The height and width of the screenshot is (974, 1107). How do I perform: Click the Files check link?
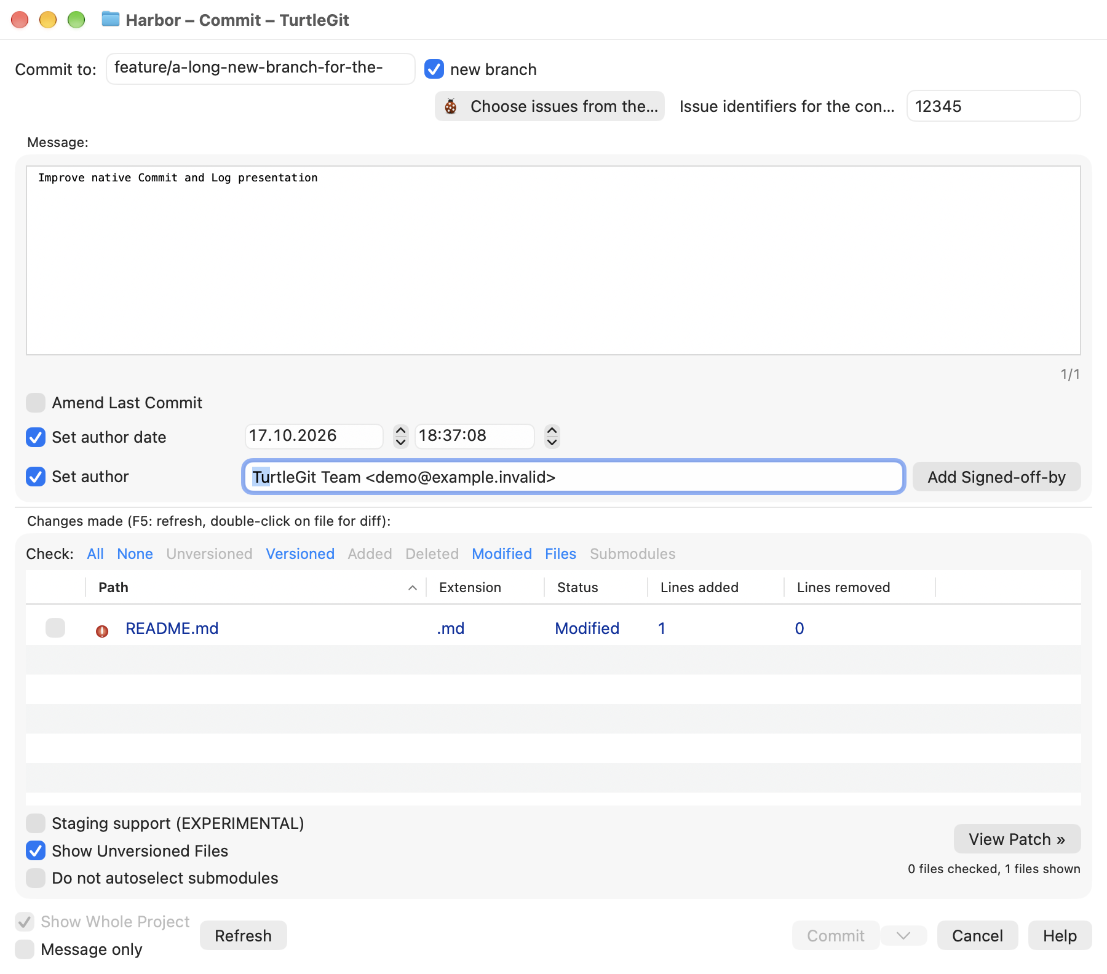tap(561, 554)
